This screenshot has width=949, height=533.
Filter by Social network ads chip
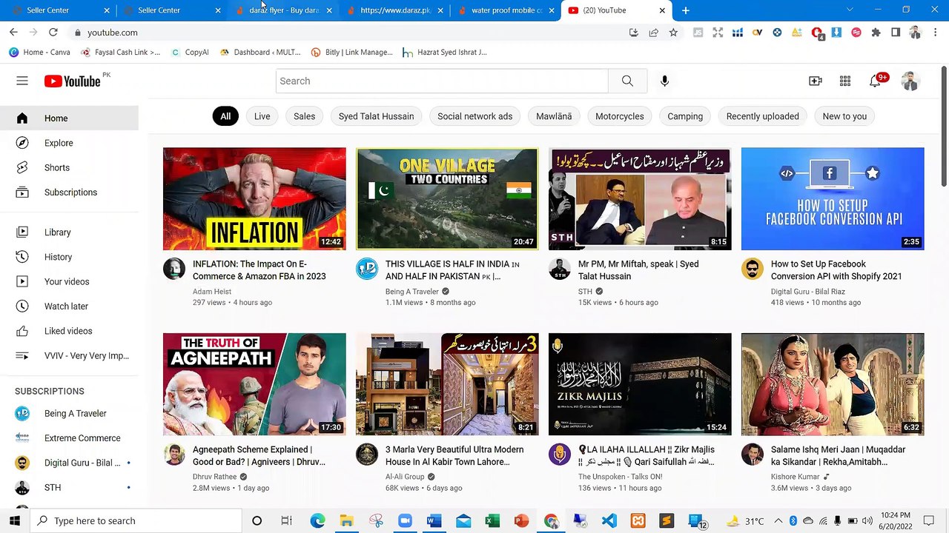[474, 116]
